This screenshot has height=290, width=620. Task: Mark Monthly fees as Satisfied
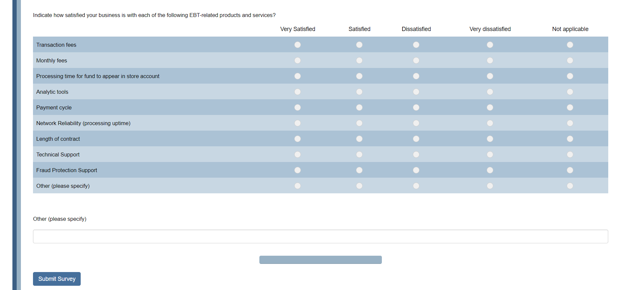tap(359, 60)
